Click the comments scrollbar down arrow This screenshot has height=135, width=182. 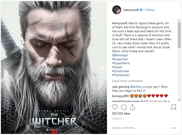(x=179, y=100)
